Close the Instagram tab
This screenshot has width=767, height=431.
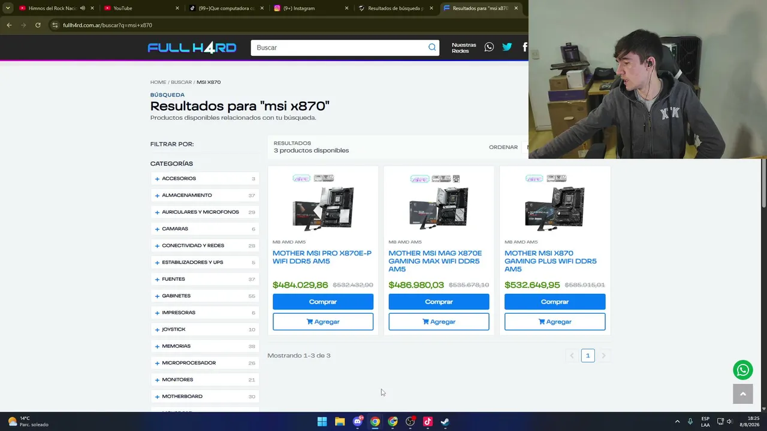coord(347,8)
